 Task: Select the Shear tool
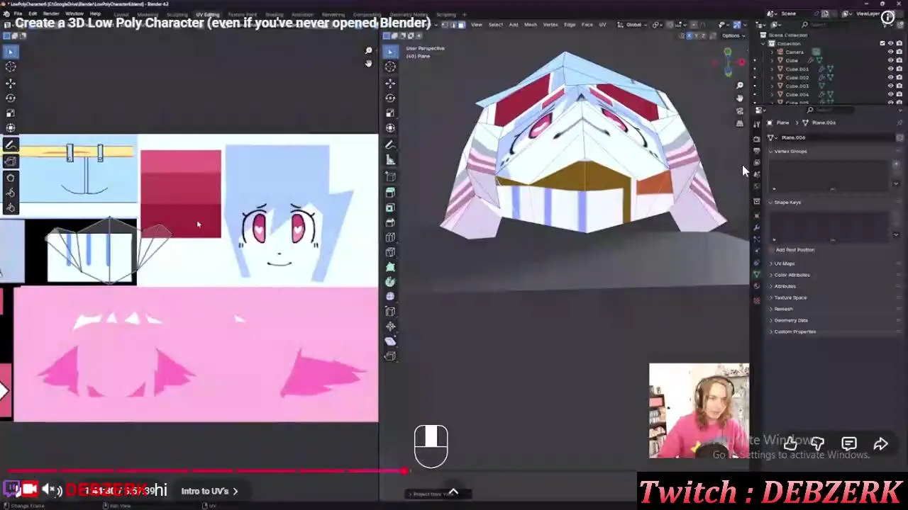coord(390,341)
